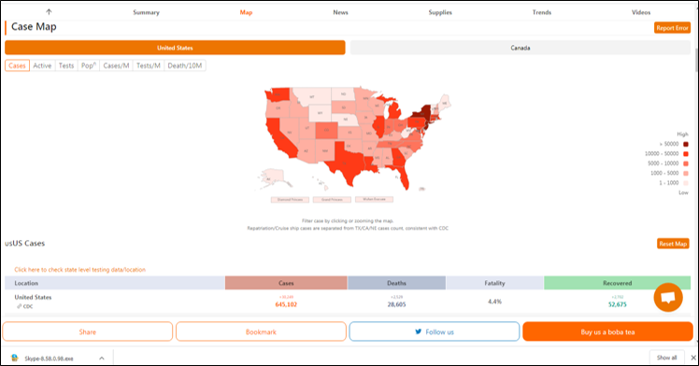The width and height of the screenshot is (699, 366).
Task: Open the Supplies navigation item
Action: (x=440, y=12)
